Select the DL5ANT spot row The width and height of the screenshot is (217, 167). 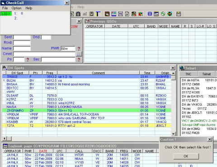coord(87,96)
